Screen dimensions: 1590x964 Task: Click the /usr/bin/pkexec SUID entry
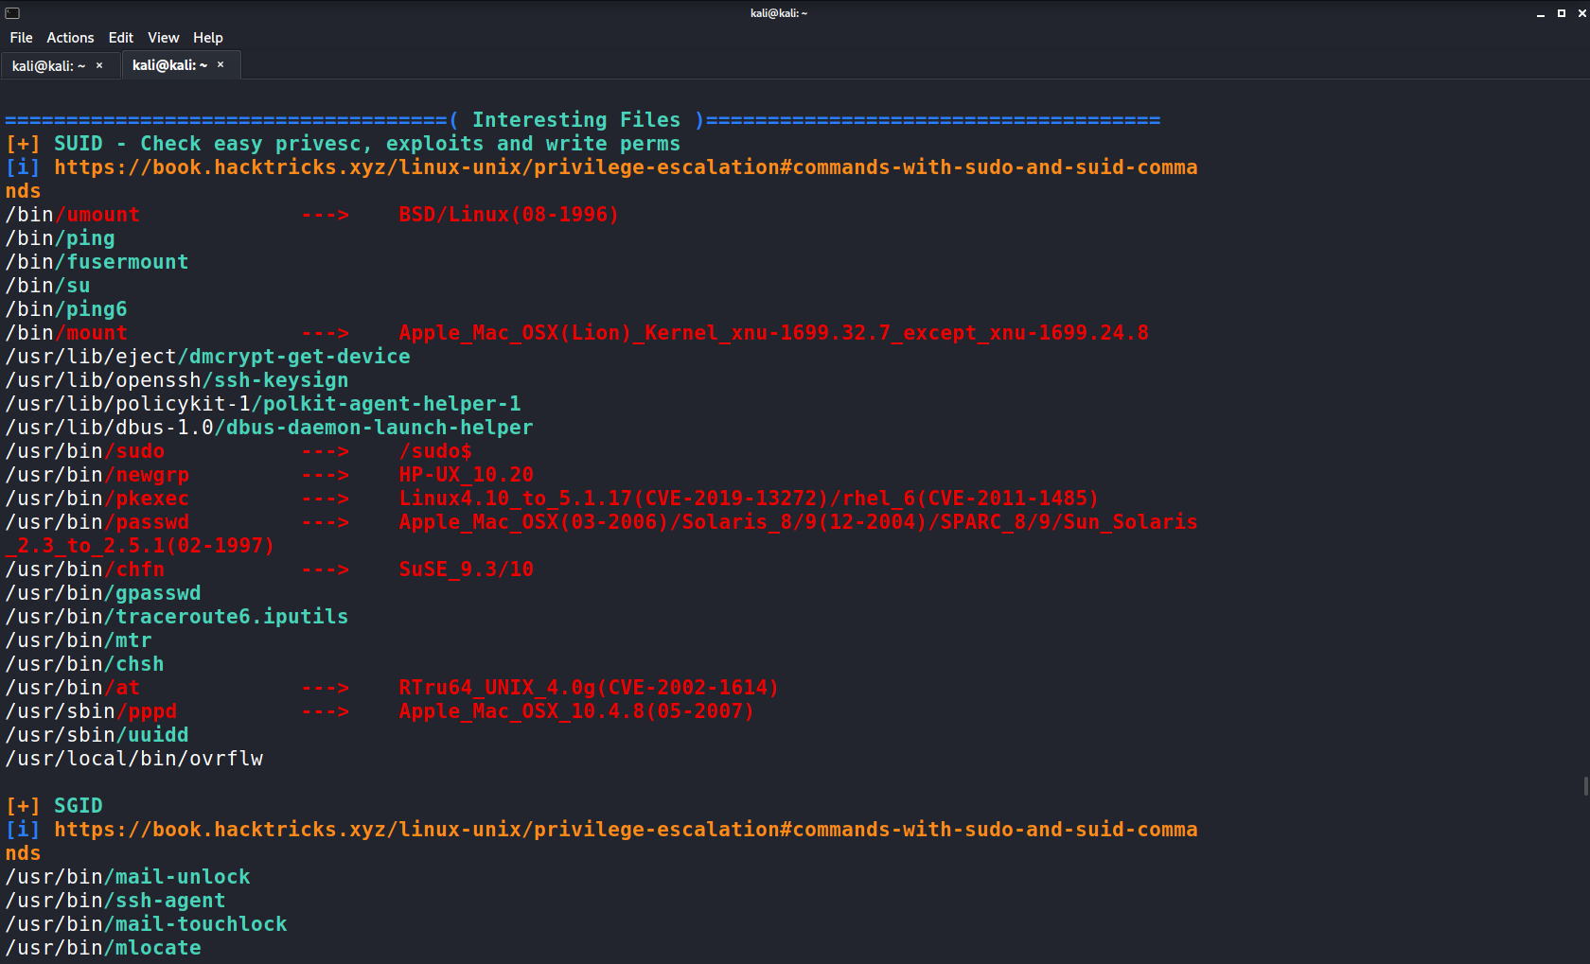point(97,499)
